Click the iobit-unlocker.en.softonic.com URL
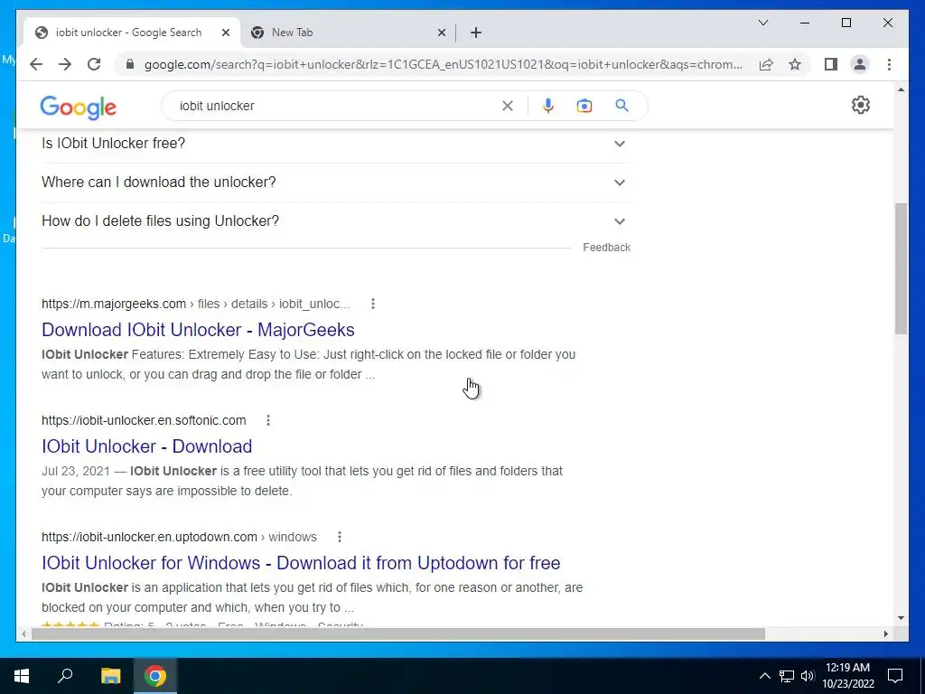This screenshot has height=694, width=925. click(x=144, y=420)
